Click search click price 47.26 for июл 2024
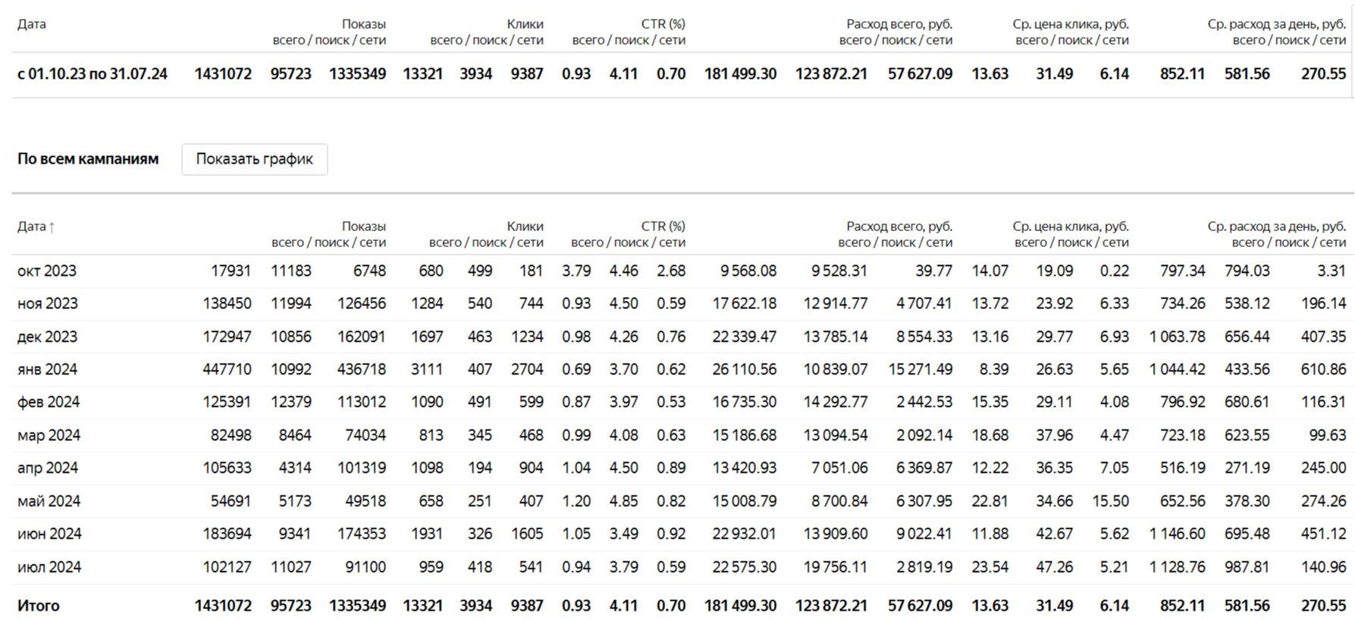The image size is (1355, 619). (1055, 567)
